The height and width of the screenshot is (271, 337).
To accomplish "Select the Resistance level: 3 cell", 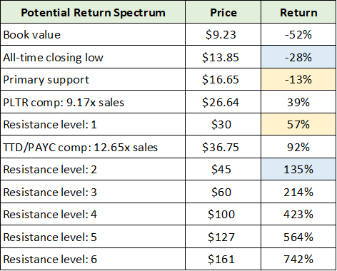I will (x=93, y=192).
